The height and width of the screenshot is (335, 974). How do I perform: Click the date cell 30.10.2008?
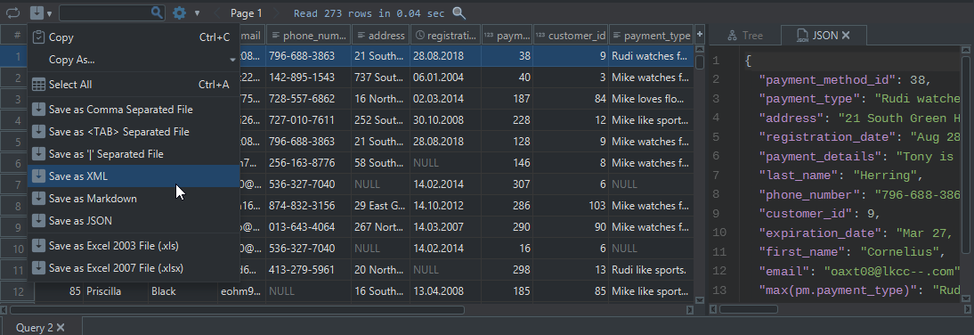pyautogui.click(x=446, y=120)
